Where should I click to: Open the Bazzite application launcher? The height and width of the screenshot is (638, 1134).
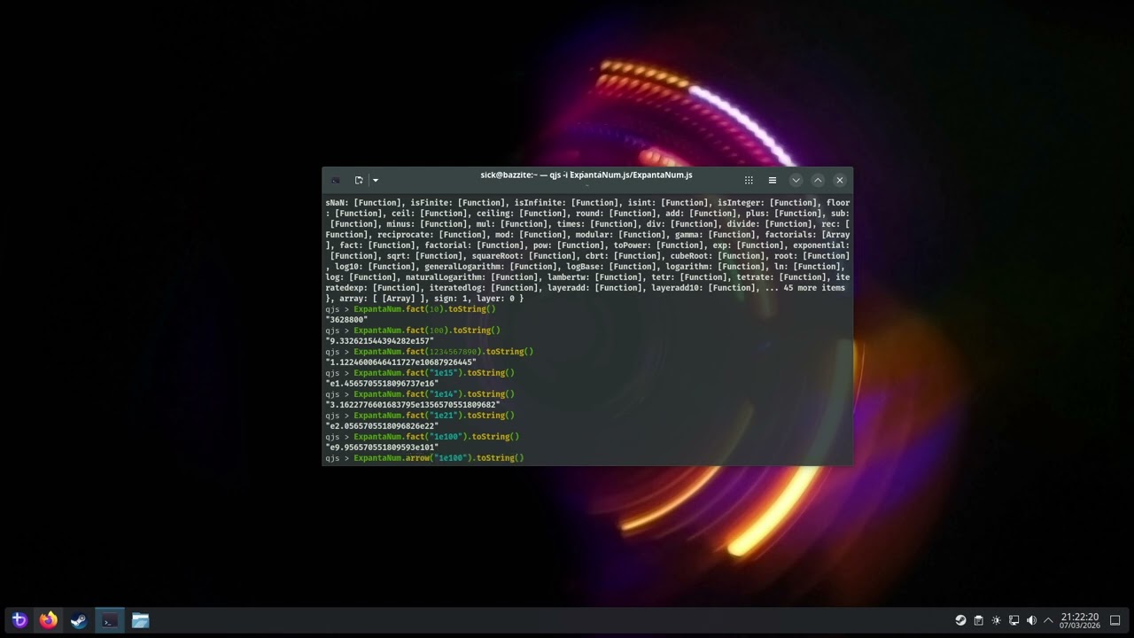click(19, 620)
